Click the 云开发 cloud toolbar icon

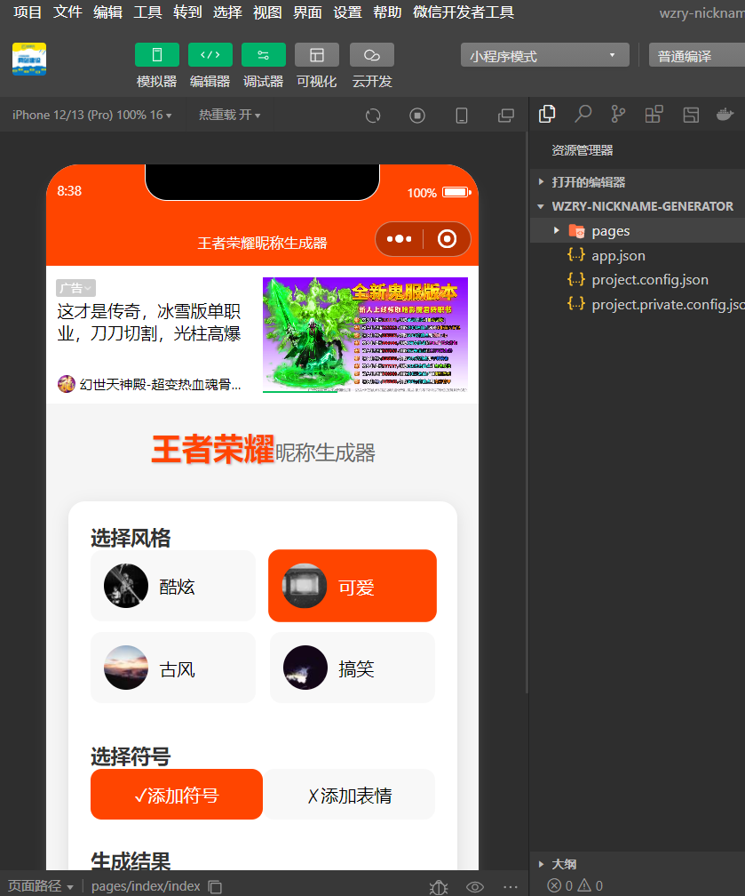372,55
